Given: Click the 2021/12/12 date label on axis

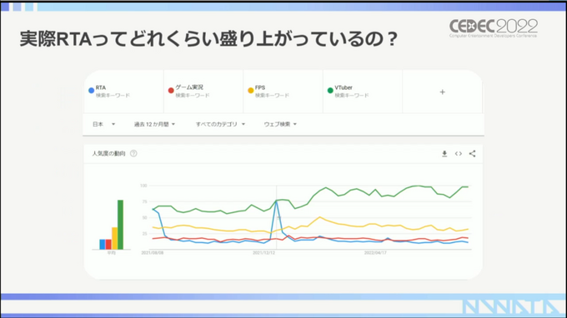Looking at the screenshot, I should [x=263, y=253].
